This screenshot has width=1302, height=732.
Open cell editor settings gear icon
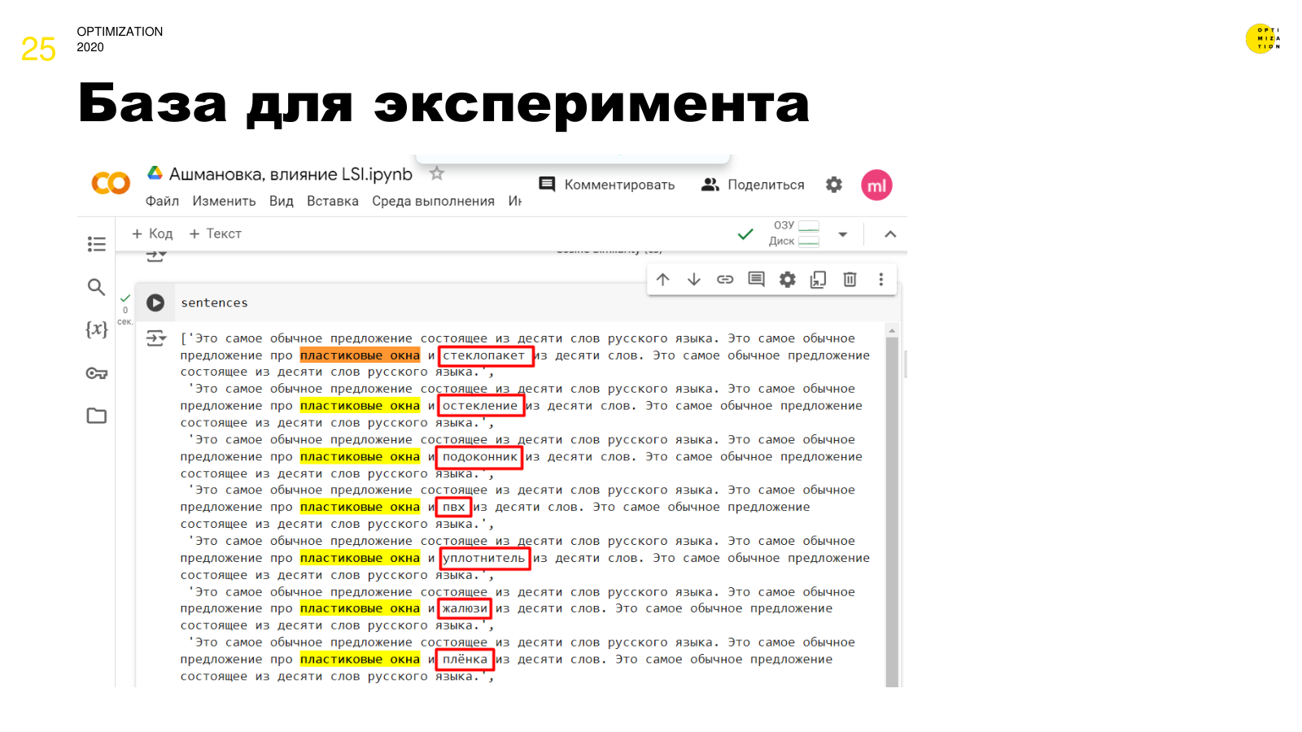[788, 280]
